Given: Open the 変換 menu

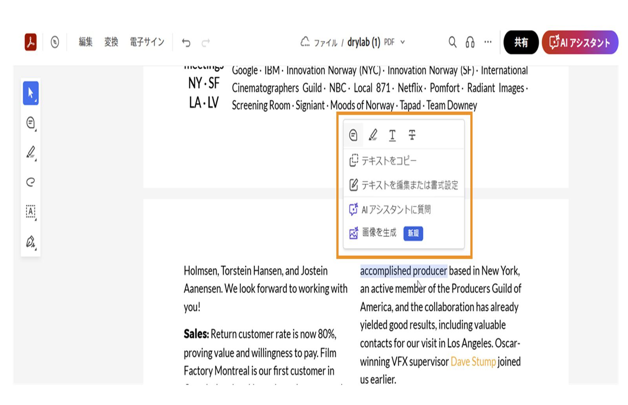Looking at the screenshot, I should click(x=111, y=42).
